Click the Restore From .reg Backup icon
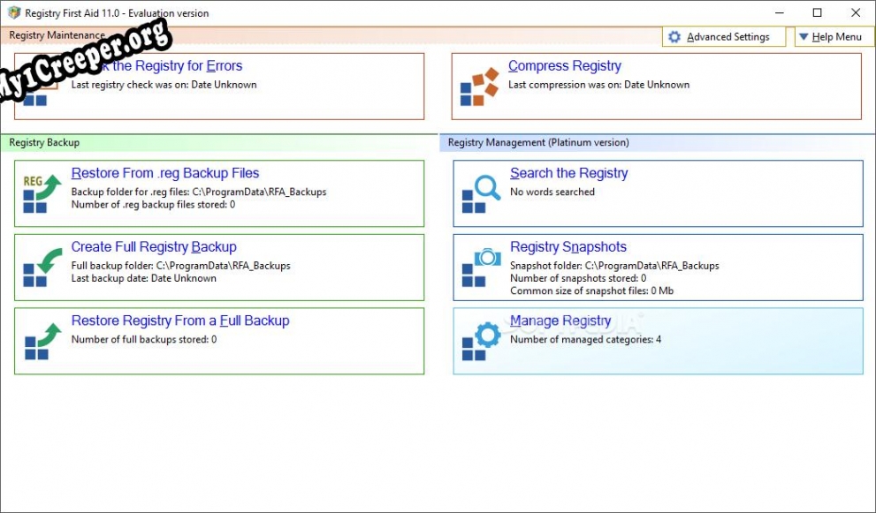Screen dimensions: 876x513 point(42,193)
